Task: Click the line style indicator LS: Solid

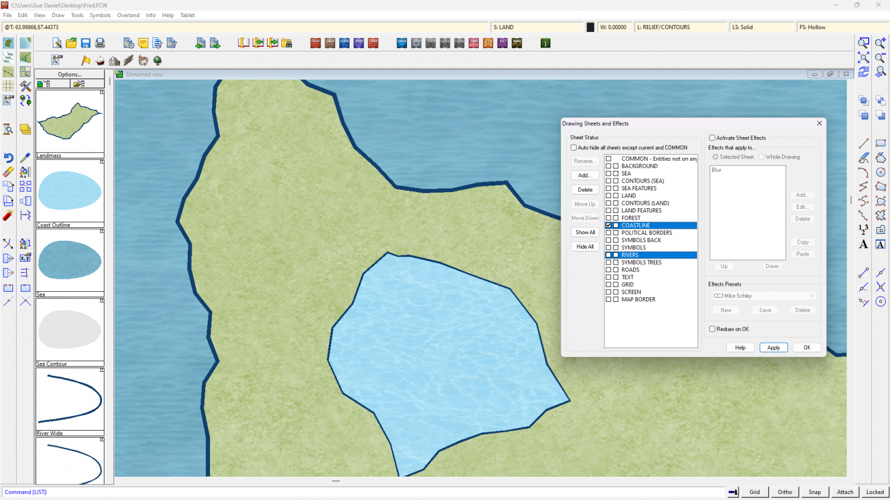Action: [761, 27]
